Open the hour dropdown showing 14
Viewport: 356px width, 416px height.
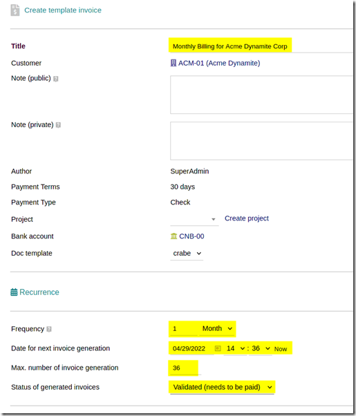tap(235, 348)
